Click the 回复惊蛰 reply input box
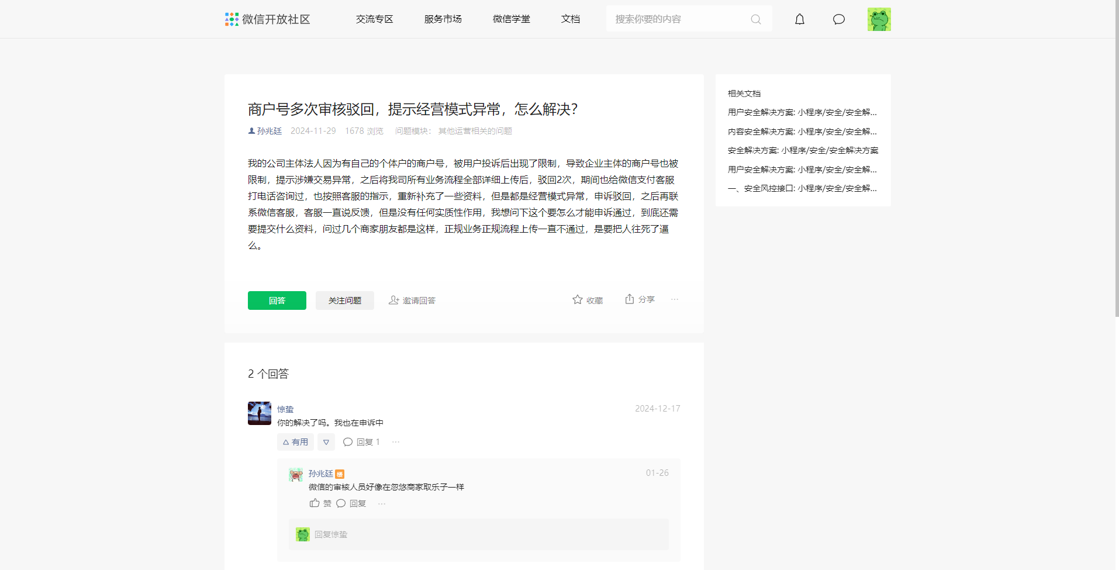The width and height of the screenshot is (1119, 570). coord(479,534)
